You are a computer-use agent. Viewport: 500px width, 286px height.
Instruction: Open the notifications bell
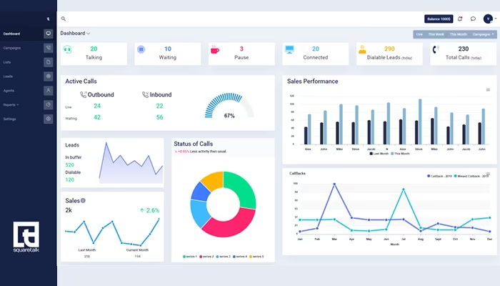point(460,19)
